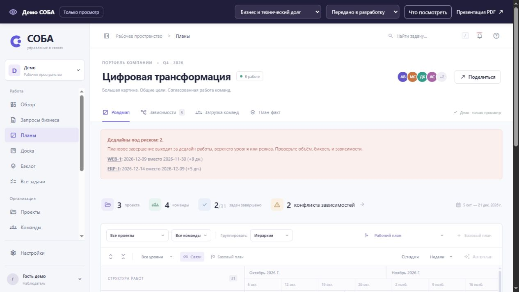Open Передано в разработку dropdown

[x=363, y=12]
